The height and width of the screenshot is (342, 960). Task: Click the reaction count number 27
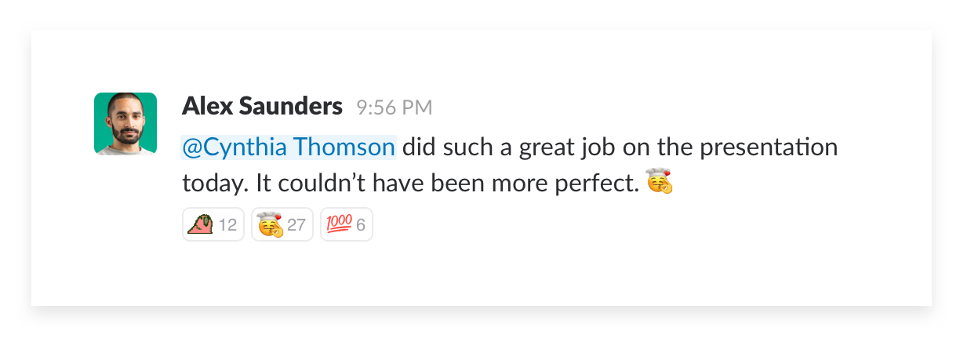pos(296,226)
